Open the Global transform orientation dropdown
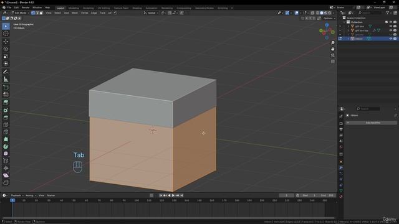399x224 pixels. pos(151,12)
